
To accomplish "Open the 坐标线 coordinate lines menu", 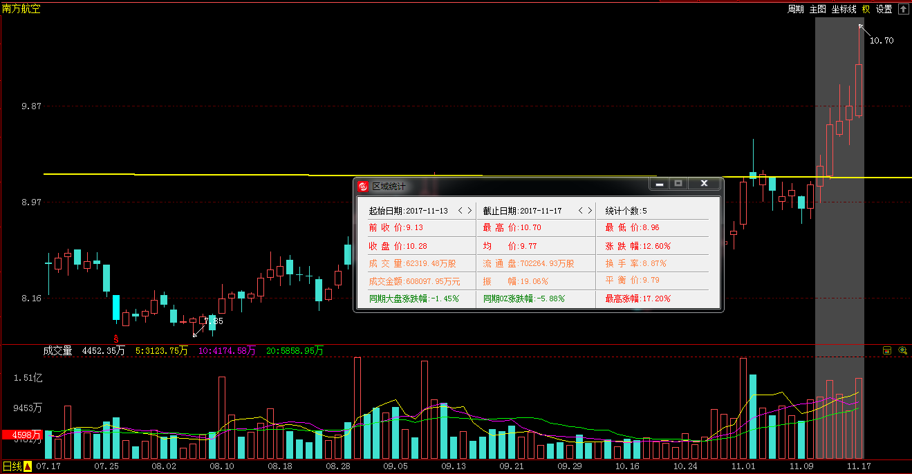I will coord(844,9).
